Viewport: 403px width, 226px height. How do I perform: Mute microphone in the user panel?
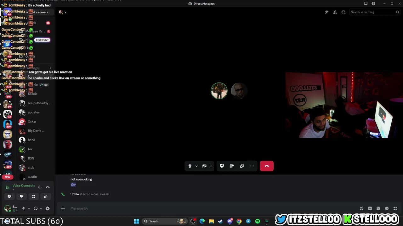click(24, 208)
